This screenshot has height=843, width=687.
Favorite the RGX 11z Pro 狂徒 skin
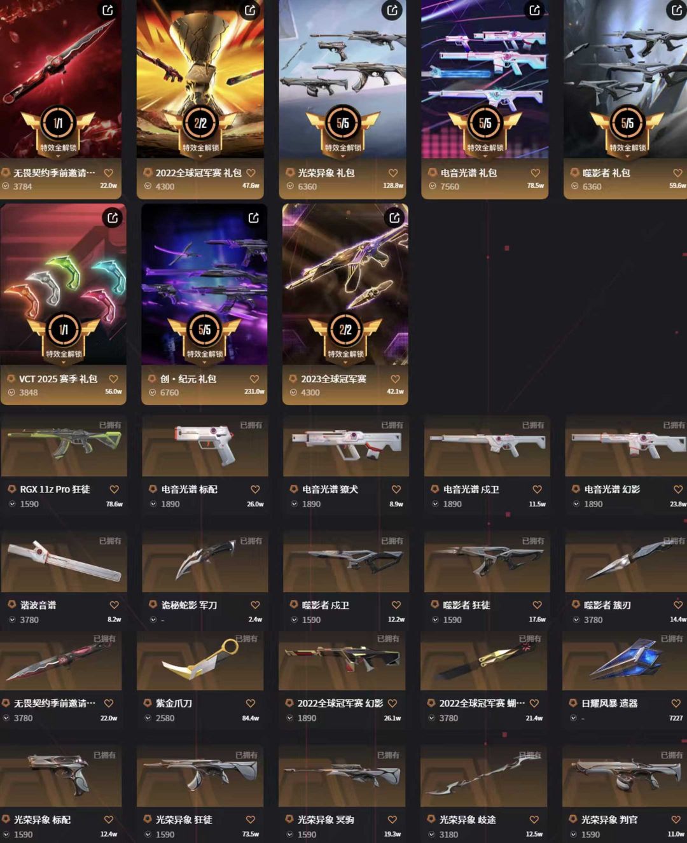pyautogui.click(x=114, y=489)
